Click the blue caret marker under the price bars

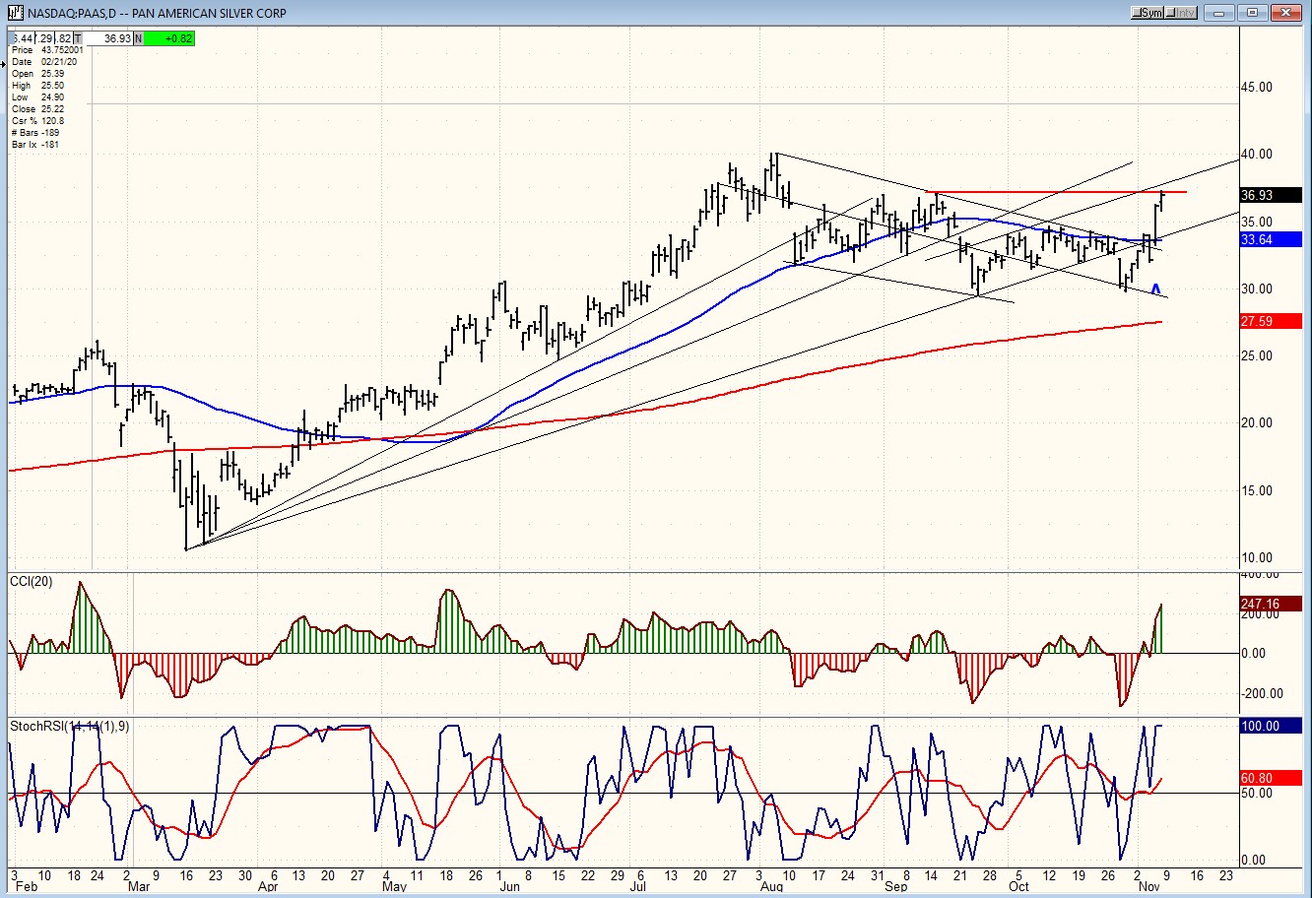click(x=1155, y=289)
